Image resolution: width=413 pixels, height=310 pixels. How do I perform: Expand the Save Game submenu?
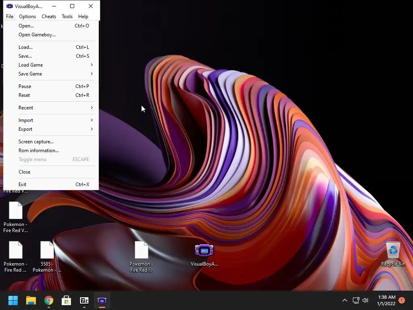(51, 74)
